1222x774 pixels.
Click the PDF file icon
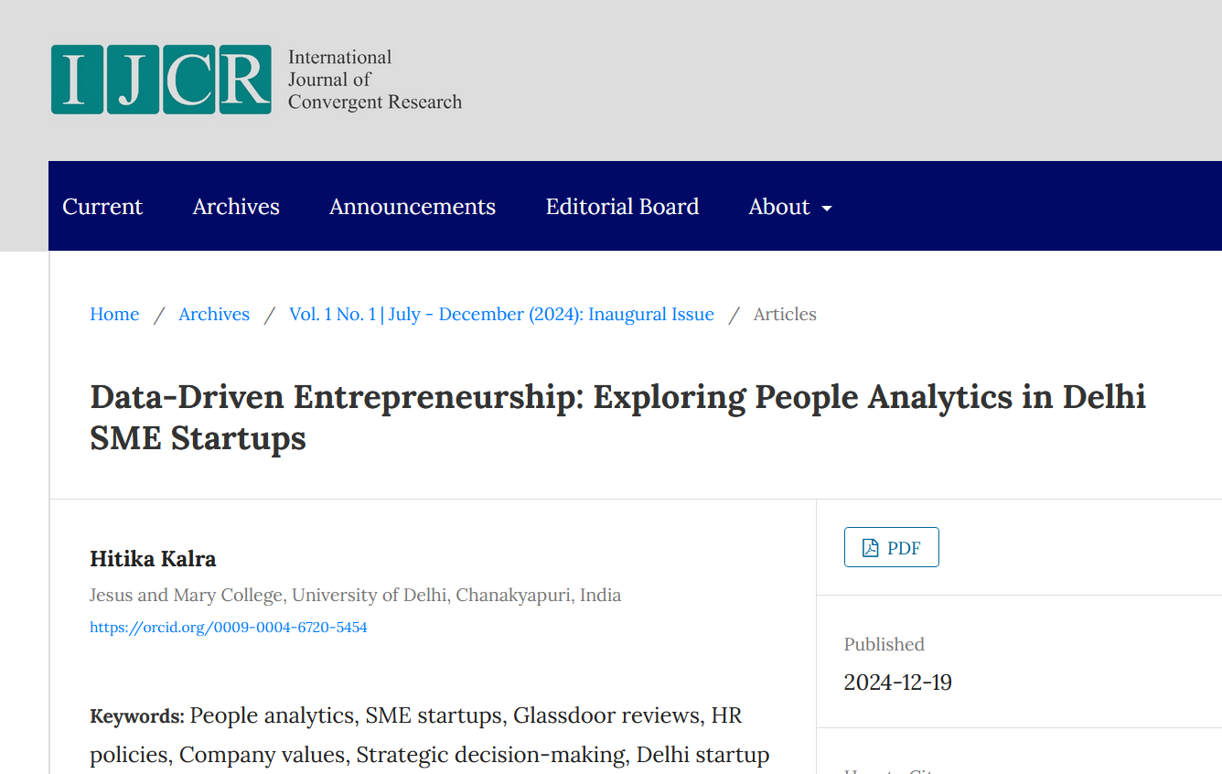[871, 548]
